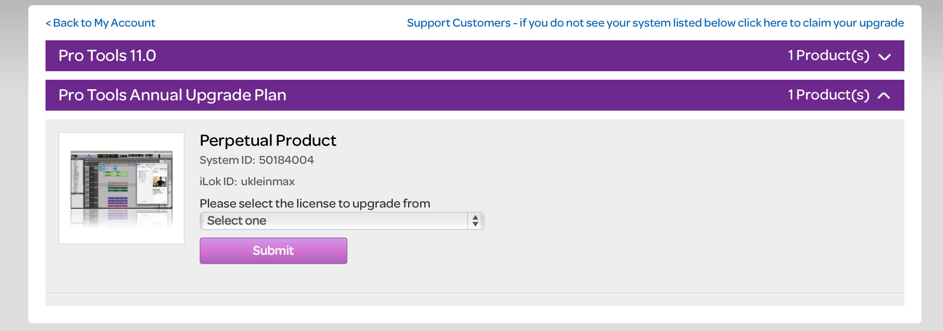The image size is (943, 331).
Task: Open the Select one license dropdown
Action: coord(342,221)
